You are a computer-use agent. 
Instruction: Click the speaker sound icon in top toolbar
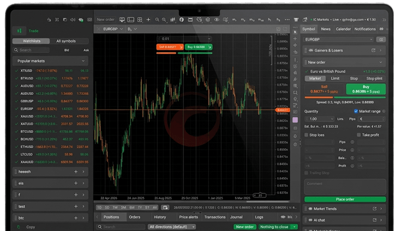[73, 20]
